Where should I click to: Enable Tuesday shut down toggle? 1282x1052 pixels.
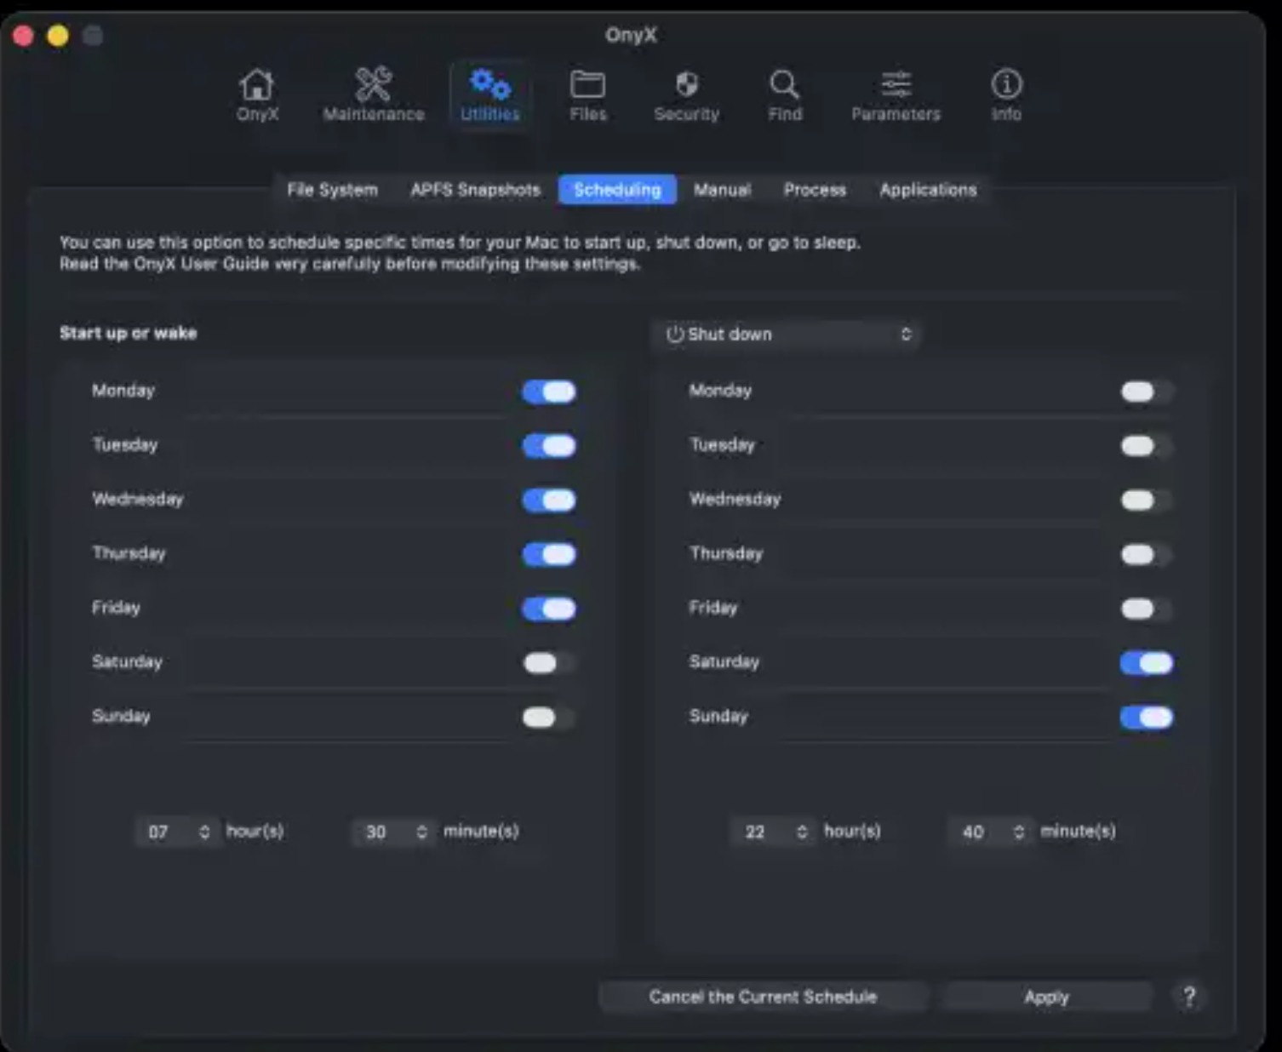click(x=1147, y=446)
